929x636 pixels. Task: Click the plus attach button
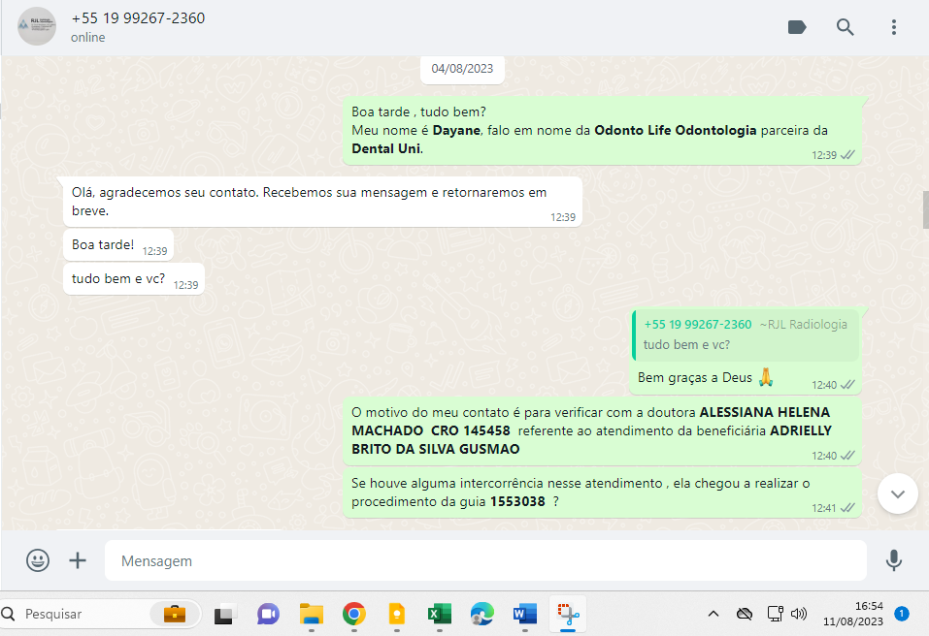click(78, 560)
